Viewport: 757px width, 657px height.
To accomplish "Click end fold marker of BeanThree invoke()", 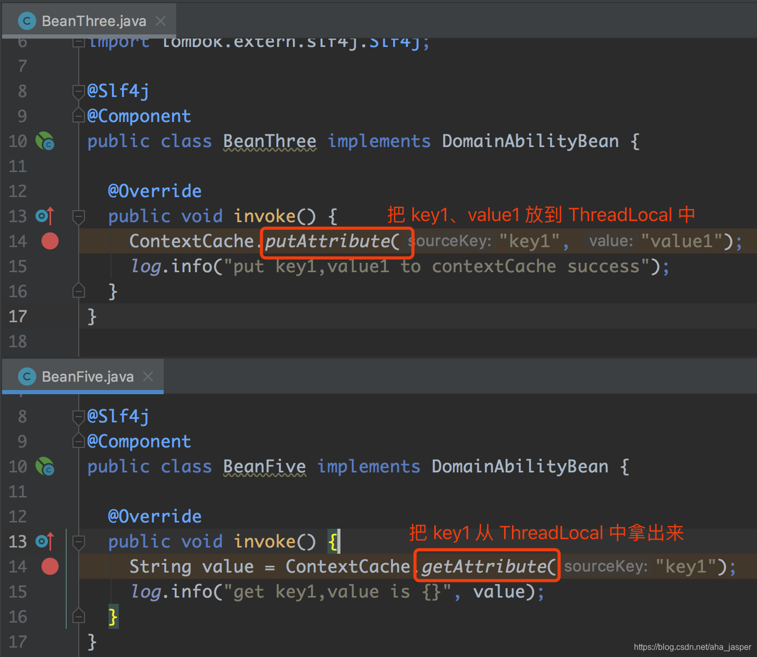I will [x=79, y=290].
